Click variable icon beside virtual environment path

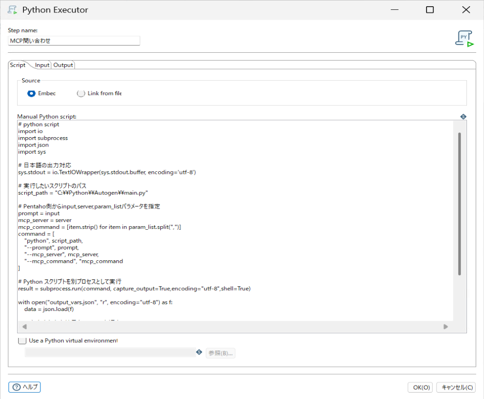tap(199, 352)
